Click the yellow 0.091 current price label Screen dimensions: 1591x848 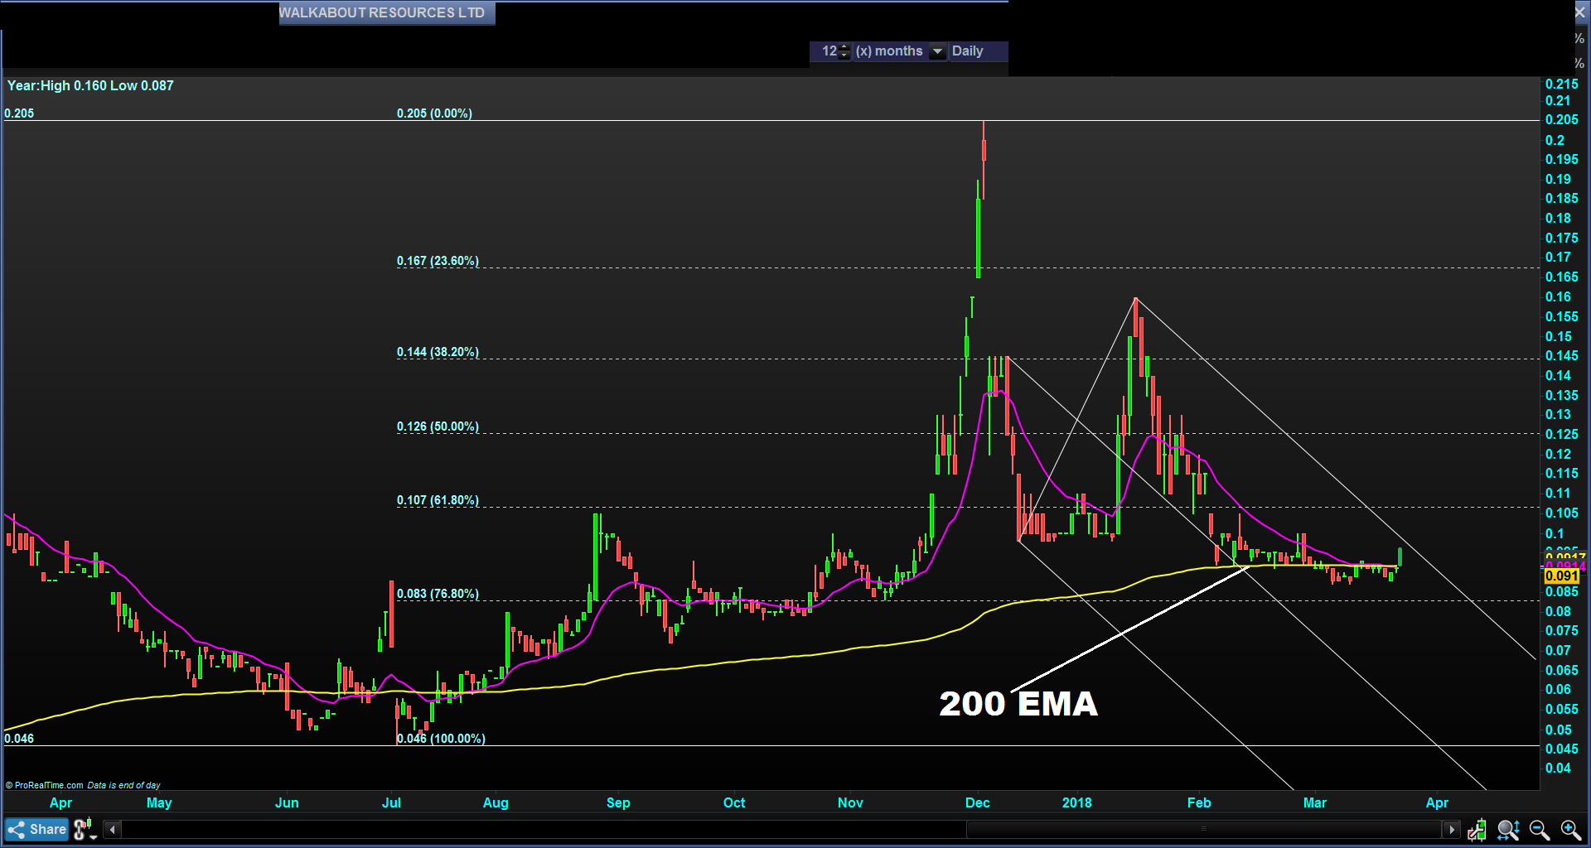tap(1562, 576)
